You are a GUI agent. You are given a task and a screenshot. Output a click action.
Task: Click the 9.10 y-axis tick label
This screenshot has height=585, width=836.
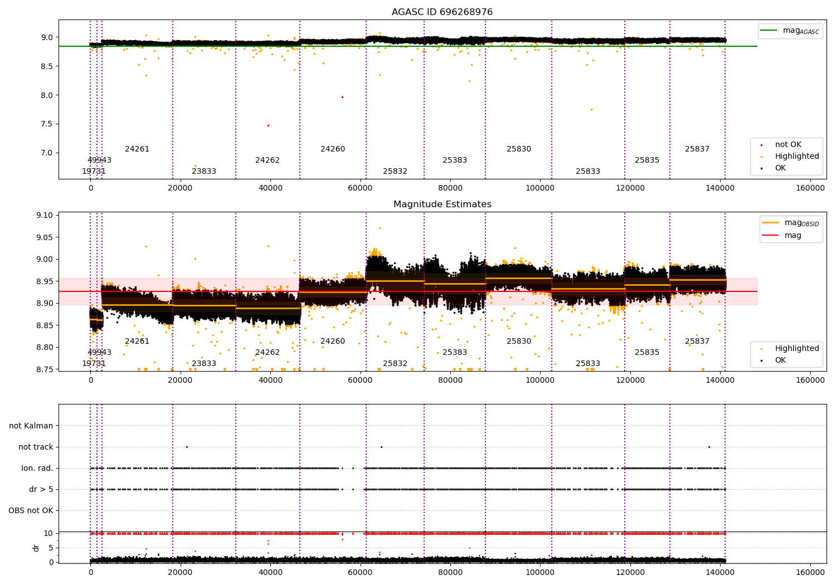pyautogui.click(x=45, y=215)
